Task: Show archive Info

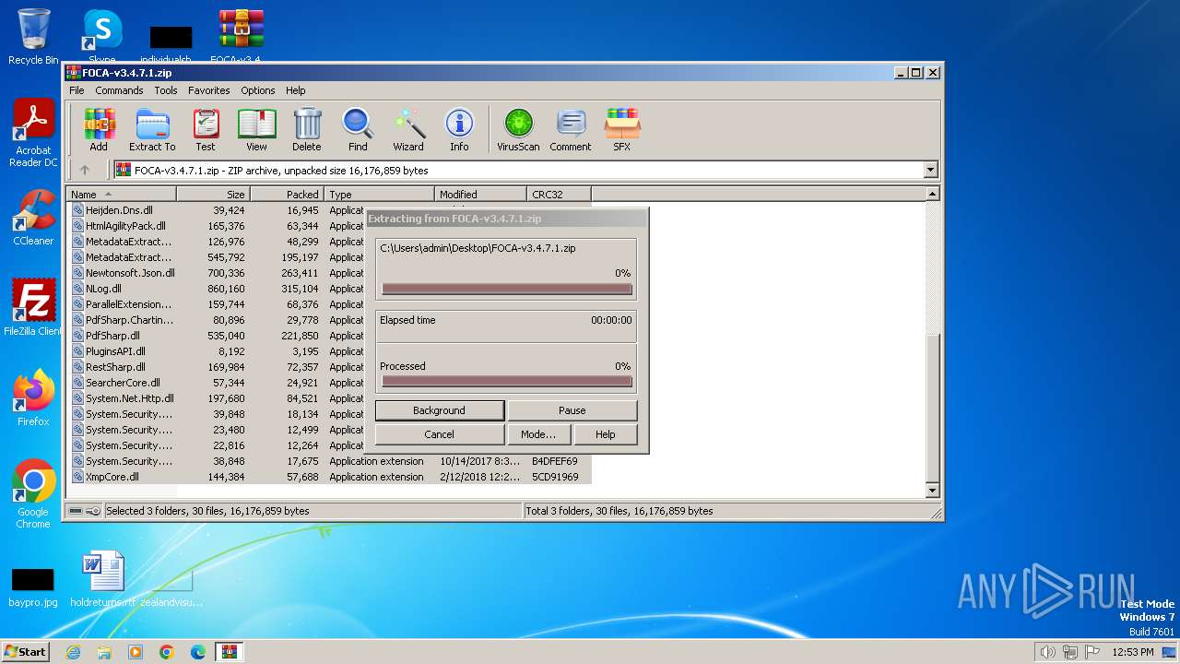Action: [459, 130]
